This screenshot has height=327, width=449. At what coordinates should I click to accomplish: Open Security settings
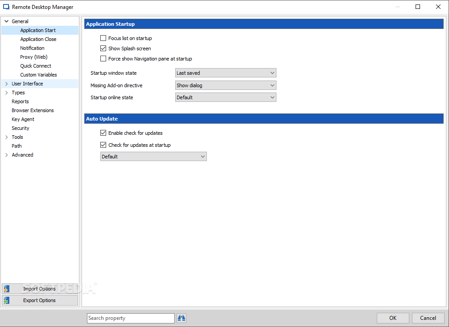(x=21, y=128)
